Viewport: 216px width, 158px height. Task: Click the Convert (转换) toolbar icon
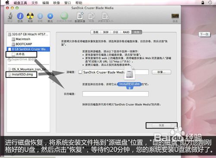point(92,16)
